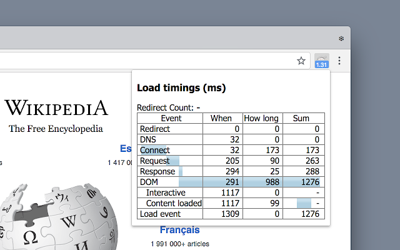Click the Content loaded row
Viewport: 400px width, 250px height.
coord(231,203)
